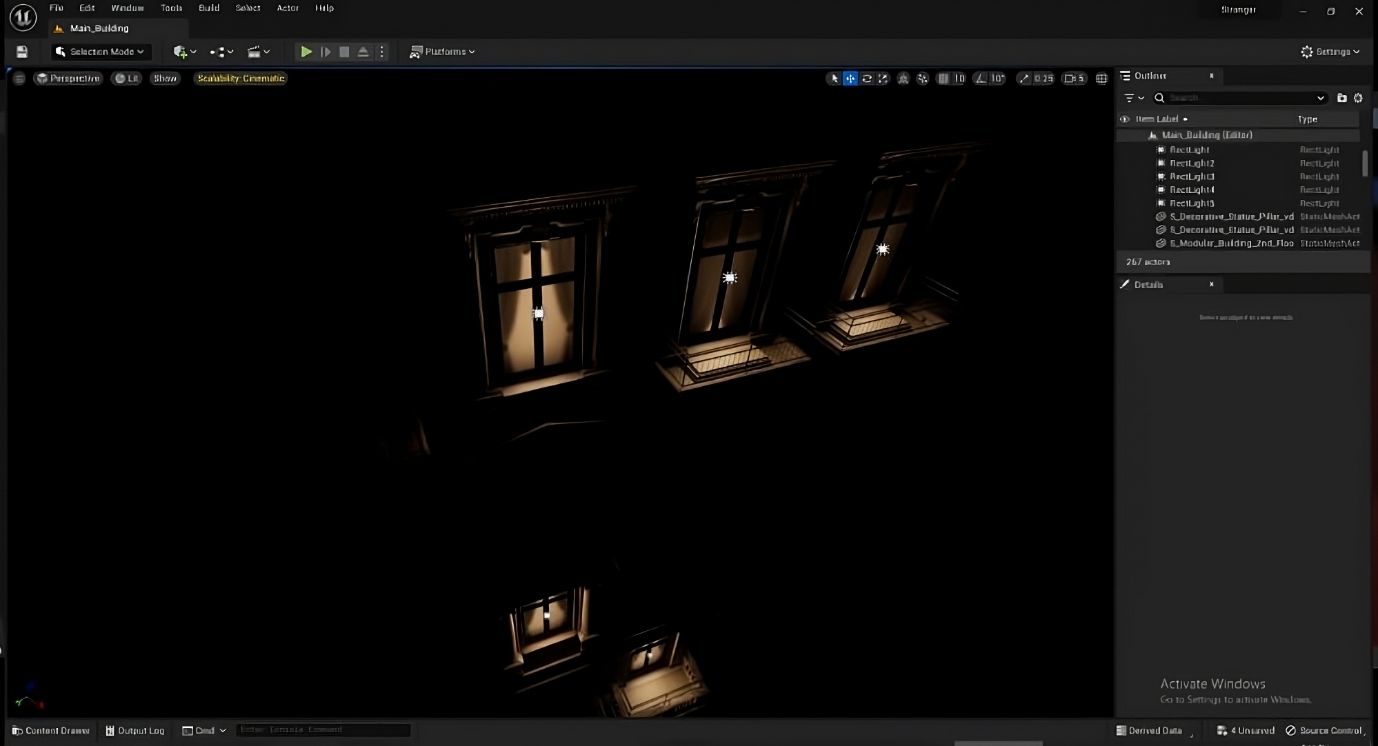
Task: Click the Maximize Viewport icon
Action: pos(1101,78)
